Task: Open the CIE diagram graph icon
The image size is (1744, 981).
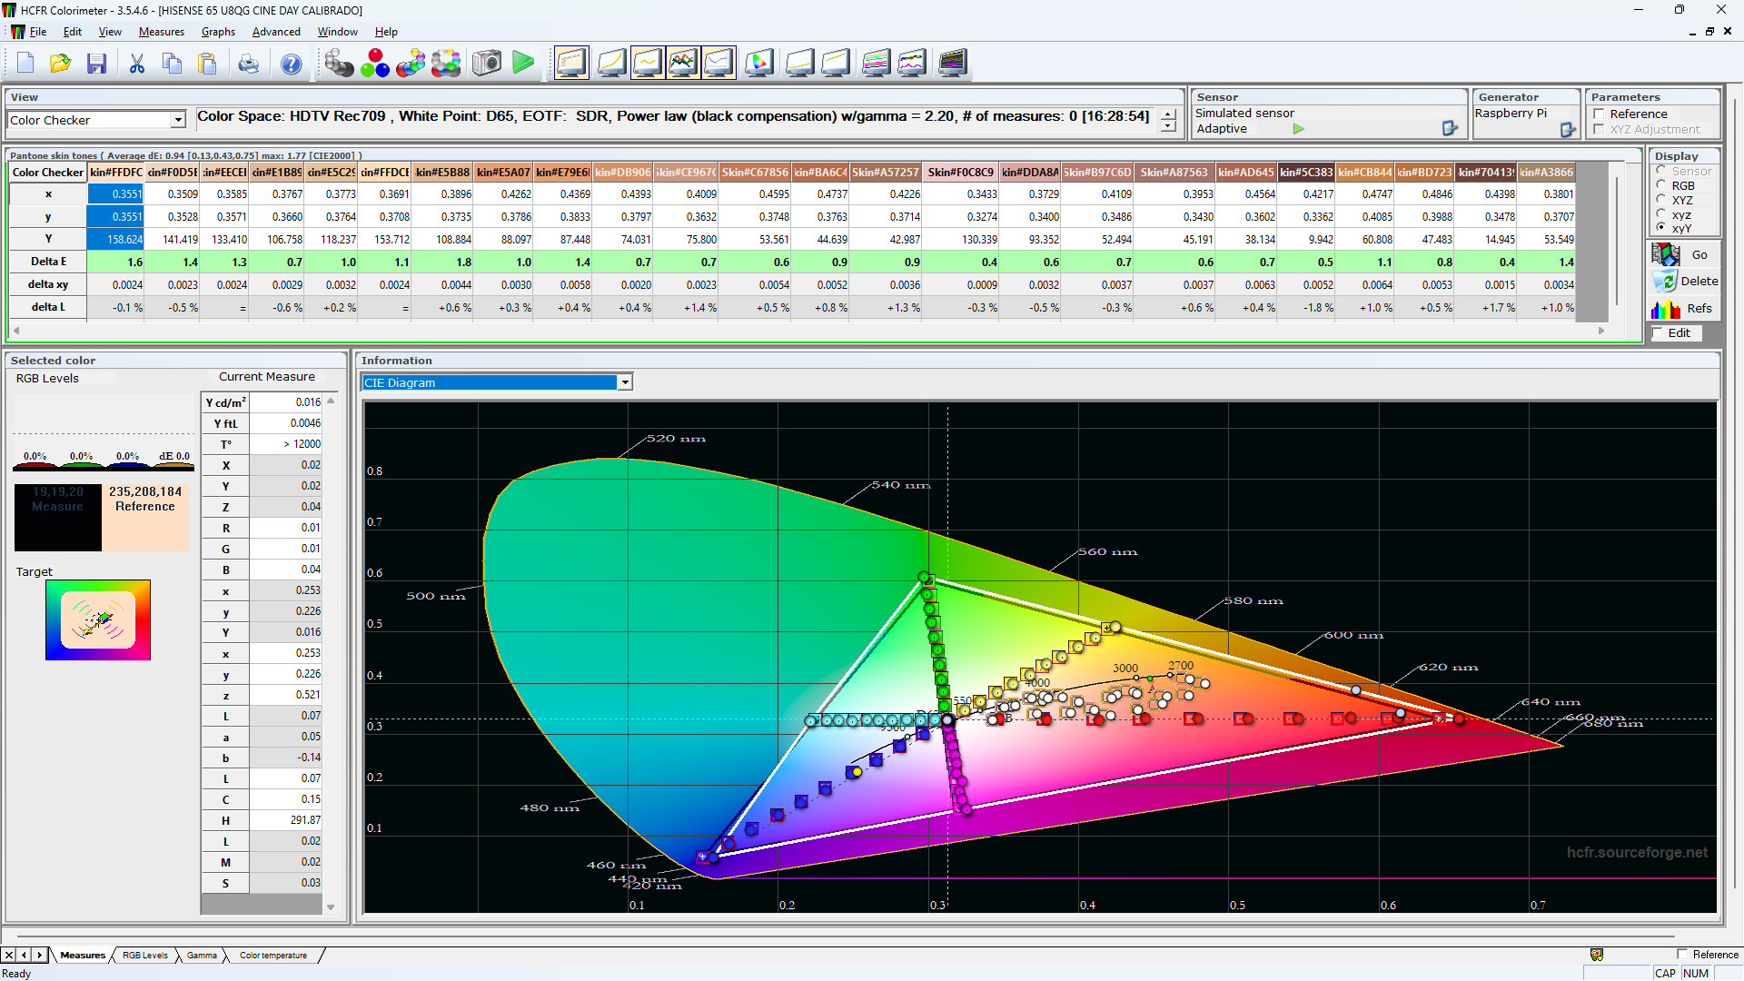Action: [759, 64]
